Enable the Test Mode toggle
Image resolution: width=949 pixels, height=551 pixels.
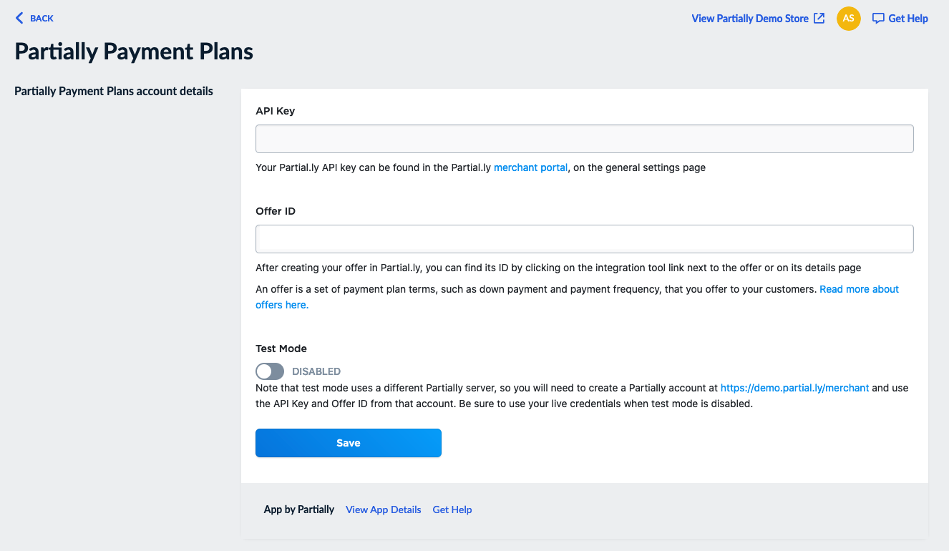click(270, 371)
